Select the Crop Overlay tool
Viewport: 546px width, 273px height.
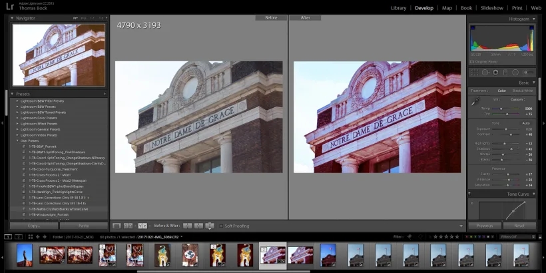click(x=473, y=72)
